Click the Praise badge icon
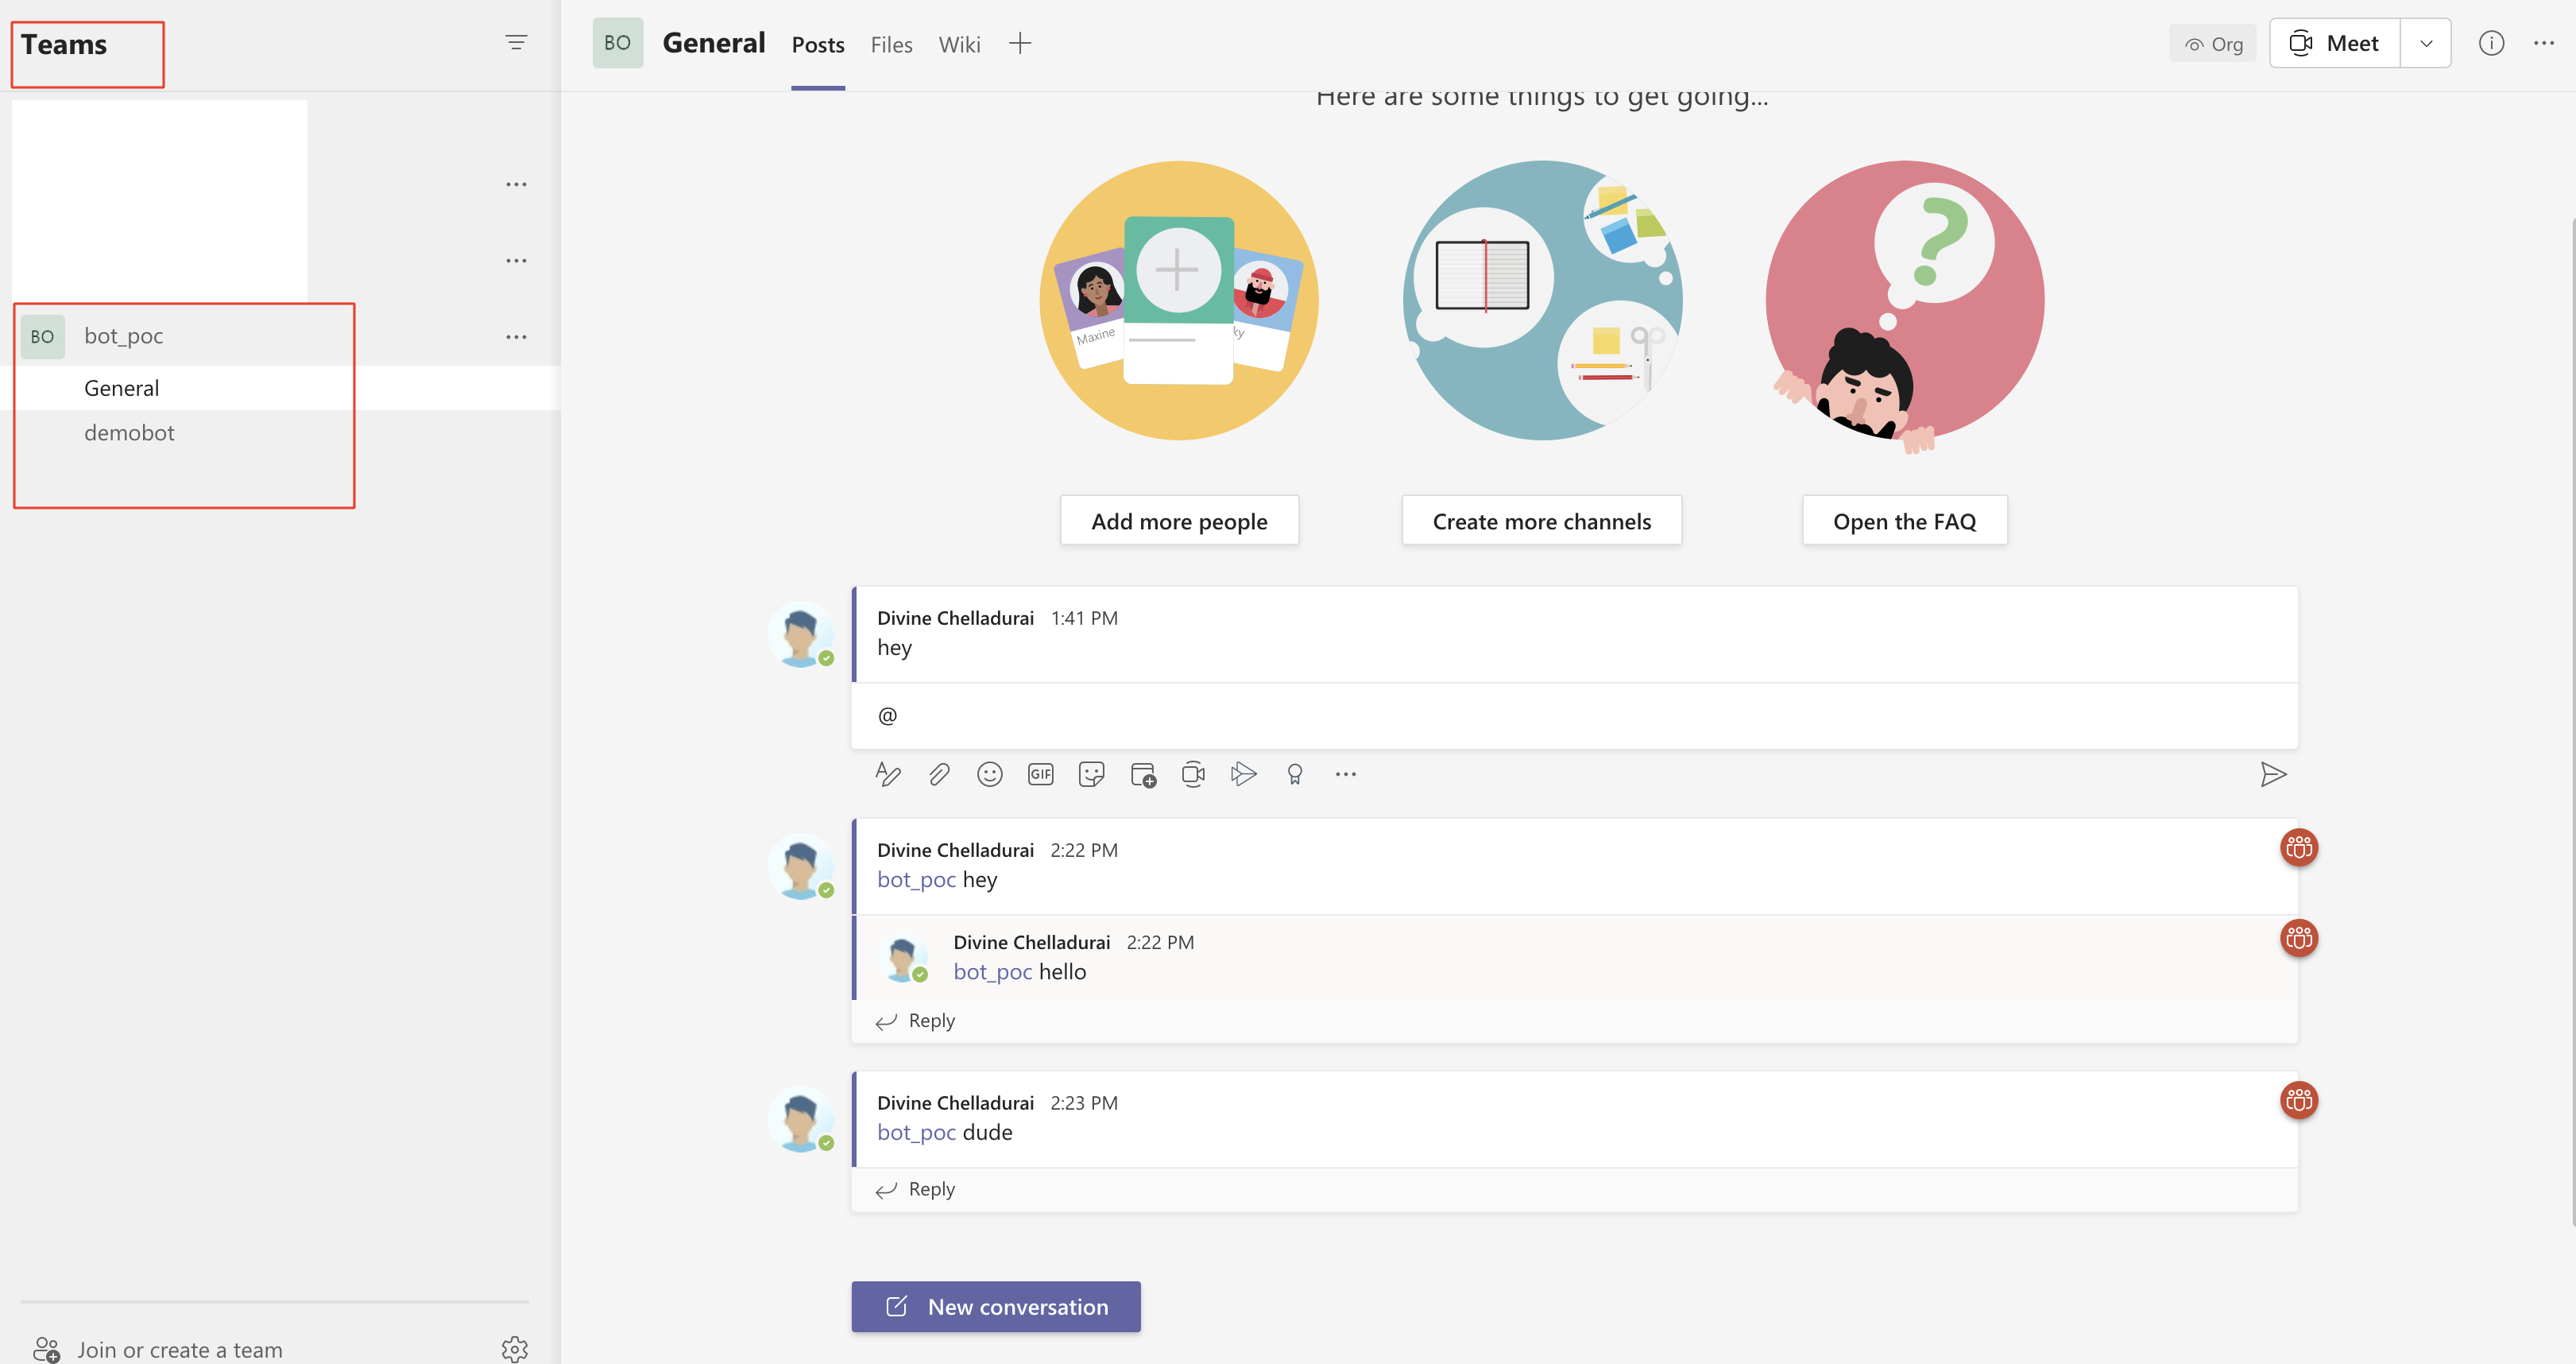This screenshot has height=1364, width=2576. [x=1295, y=773]
